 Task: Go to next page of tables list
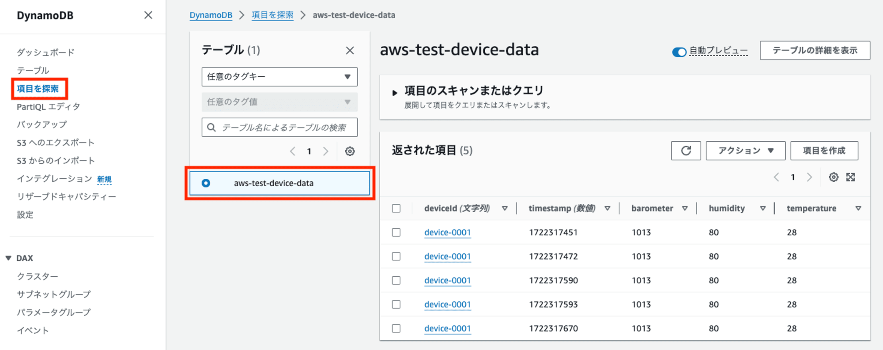(325, 151)
